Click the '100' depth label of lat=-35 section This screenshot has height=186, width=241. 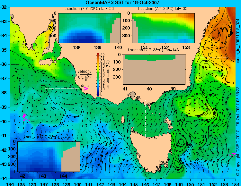coord(127,21)
